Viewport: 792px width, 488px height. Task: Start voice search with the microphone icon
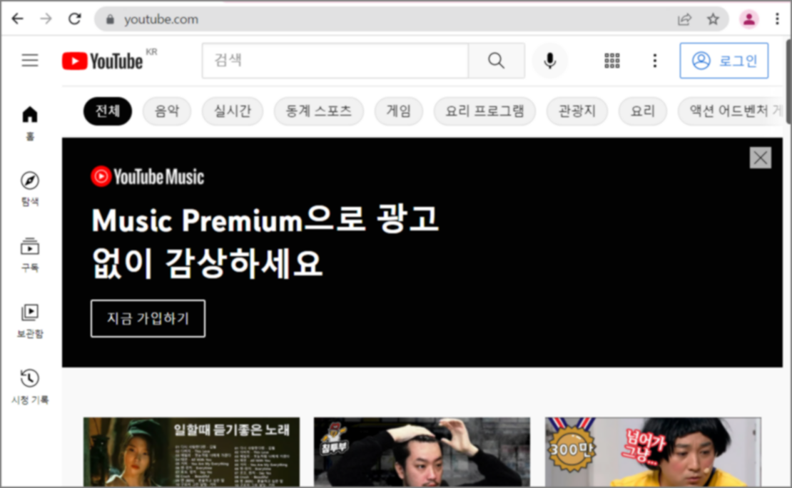tap(550, 61)
